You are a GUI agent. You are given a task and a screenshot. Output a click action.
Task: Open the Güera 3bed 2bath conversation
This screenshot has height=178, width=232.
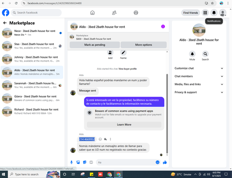32,98
